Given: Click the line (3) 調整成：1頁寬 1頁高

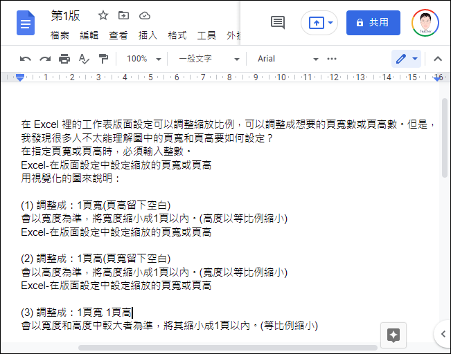Looking at the screenshot, I should click(76, 313).
